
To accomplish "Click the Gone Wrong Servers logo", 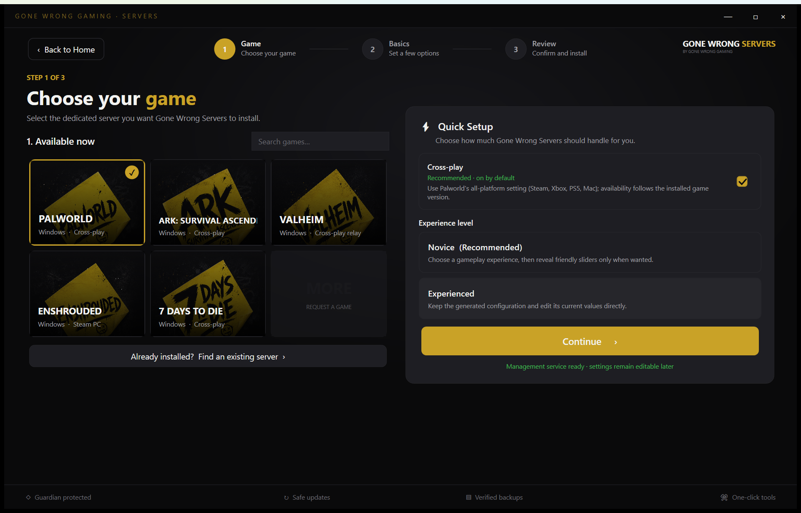I will 729,46.
